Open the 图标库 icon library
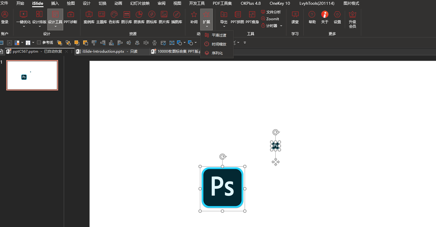Image resolution: width=436 pixels, height=227 pixels. click(x=152, y=17)
